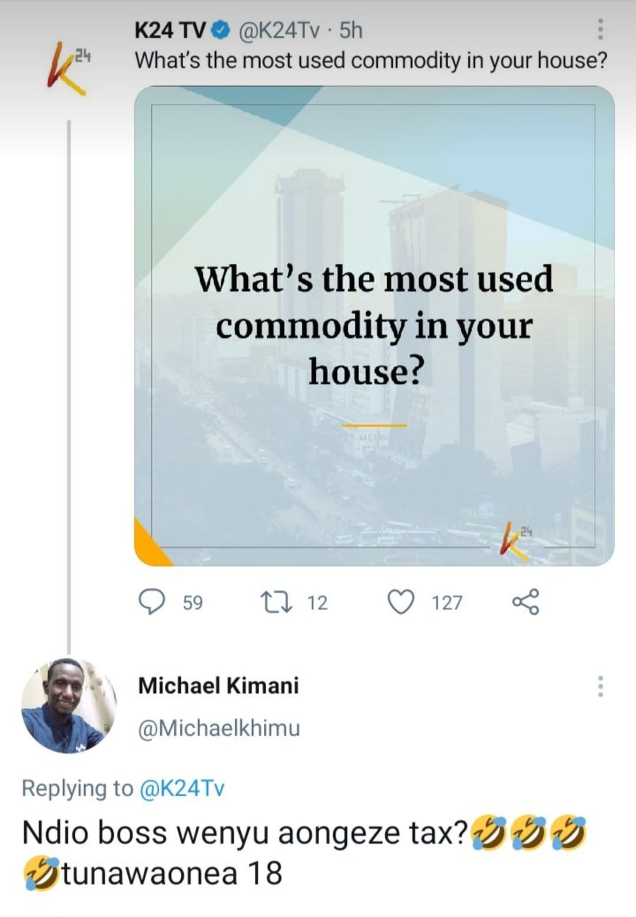Open the @K24Tv handle in header
Viewport: 636px width, 917px height.
[x=280, y=30]
